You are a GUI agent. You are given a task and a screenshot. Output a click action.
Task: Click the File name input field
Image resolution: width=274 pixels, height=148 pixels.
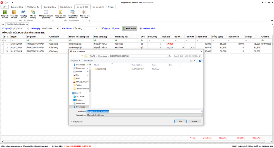144,111
